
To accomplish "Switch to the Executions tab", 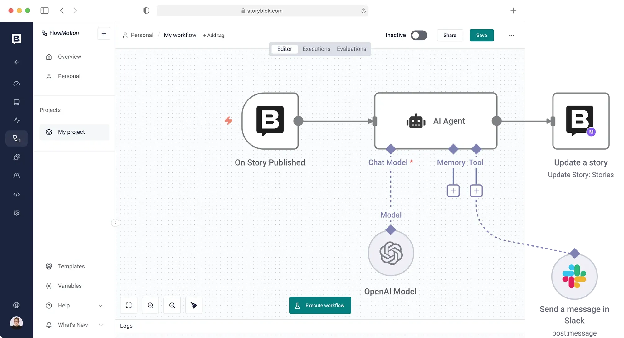I will point(316,49).
